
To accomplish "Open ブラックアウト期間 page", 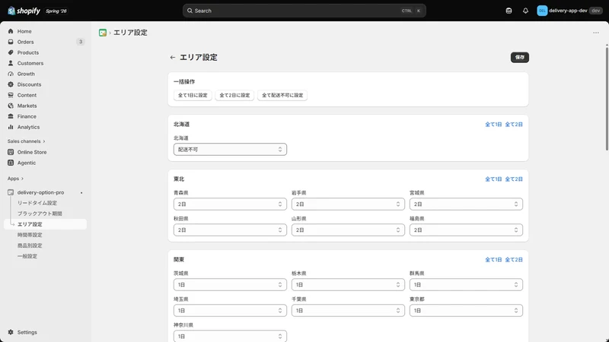I will [x=40, y=214].
